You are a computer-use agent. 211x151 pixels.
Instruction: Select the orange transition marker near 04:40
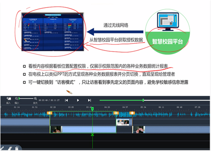(116, 113)
